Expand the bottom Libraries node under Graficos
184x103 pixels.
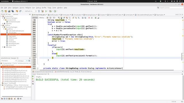coord(3,47)
